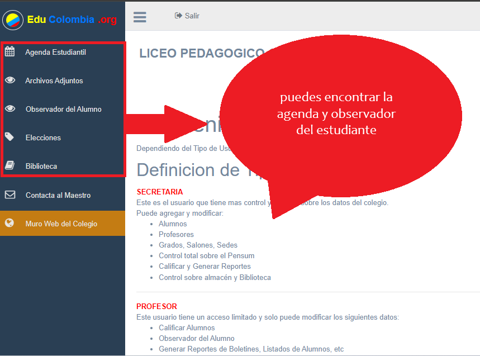Viewport: 480px width, 356px height.
Task: Click the eye icon beside Observador del Alumno
Action: (x=9, y=109)
